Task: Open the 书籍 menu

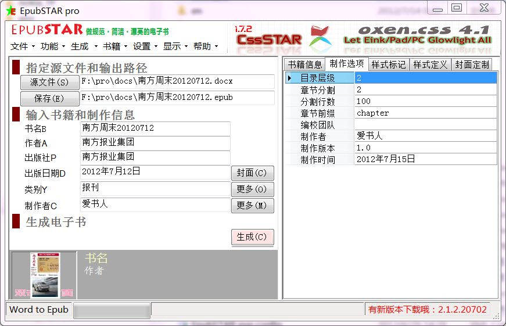Action: coord(115,46)
